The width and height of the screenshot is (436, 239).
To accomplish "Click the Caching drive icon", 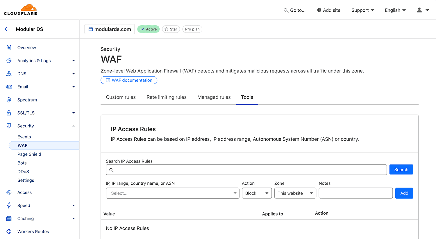I will (x=9, y=219).
